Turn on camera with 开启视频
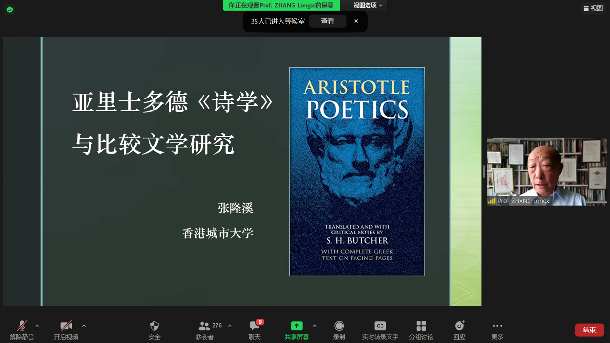This screenshot has height=343, width=610. click(x=66, y=330)
